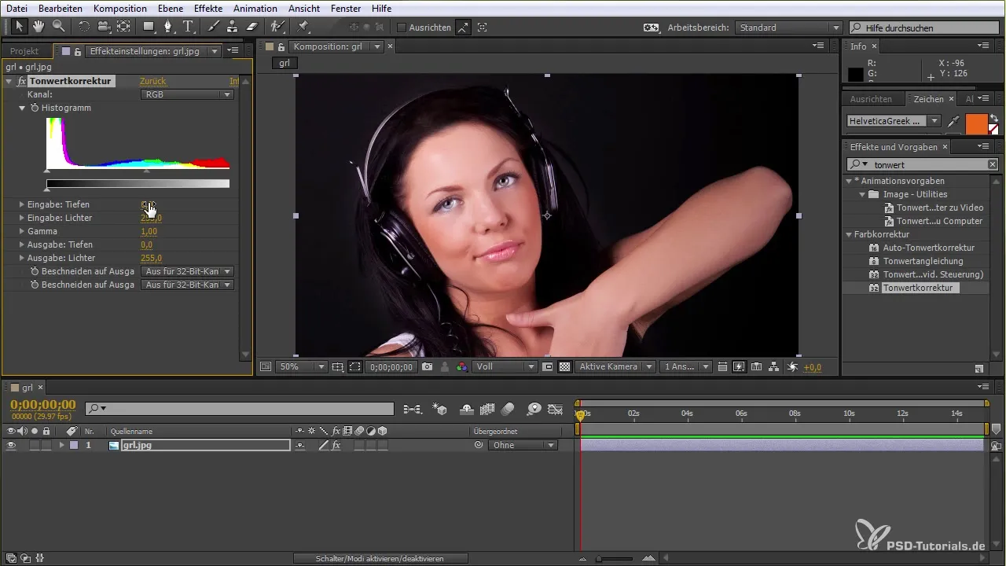Viewport: 1006px width, 566px height.
Task: Toggle the transparency grid in viewer
Action: coord(564,367)
